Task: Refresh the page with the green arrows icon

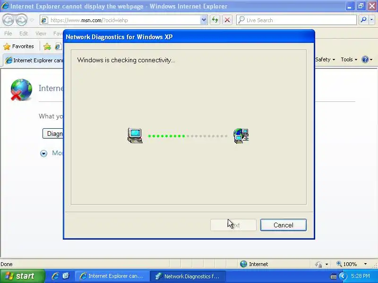Action: [x=215, y=20]
